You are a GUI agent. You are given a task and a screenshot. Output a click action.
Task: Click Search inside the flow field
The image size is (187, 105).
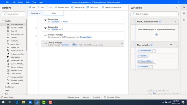click(x=112, y=7)
